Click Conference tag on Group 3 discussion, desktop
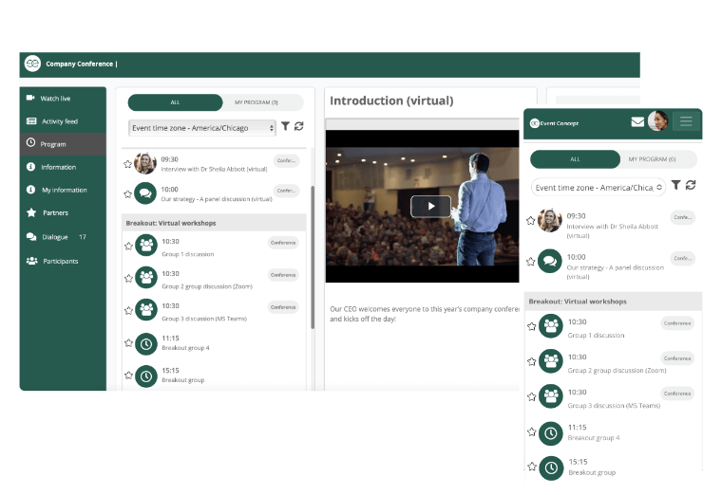Viewport: 722px width, 495px height. click(283, 307)
